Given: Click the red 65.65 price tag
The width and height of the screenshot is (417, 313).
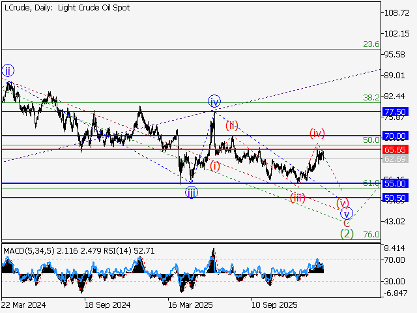Looking at the screenshot, I should 395,149.
